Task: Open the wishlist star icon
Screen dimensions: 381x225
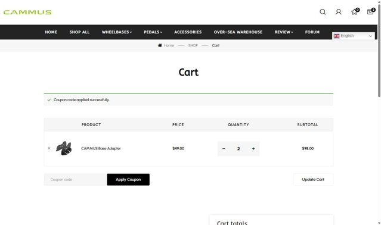Action: point(354,12)
